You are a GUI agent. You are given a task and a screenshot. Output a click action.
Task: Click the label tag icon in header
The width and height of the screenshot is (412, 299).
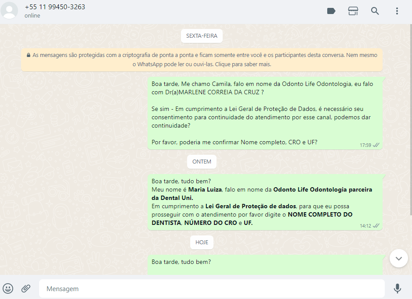click(331, 11)
